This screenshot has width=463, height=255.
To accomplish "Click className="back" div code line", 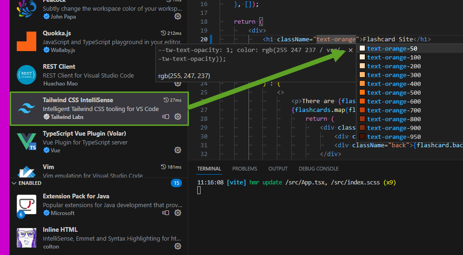I will [399, 145].
